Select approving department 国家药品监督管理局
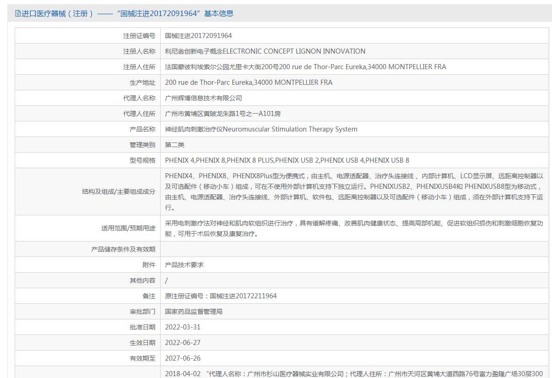This screenshot has height=378, width=552. point(194,312)
